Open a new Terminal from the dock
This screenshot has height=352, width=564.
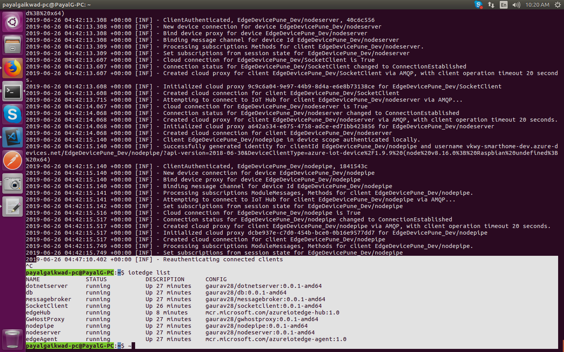click(12, 91)
